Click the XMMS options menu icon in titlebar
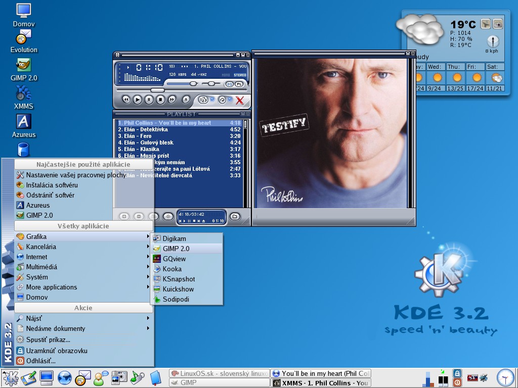This screenshot has height=388, width=518. pos(117,55)
